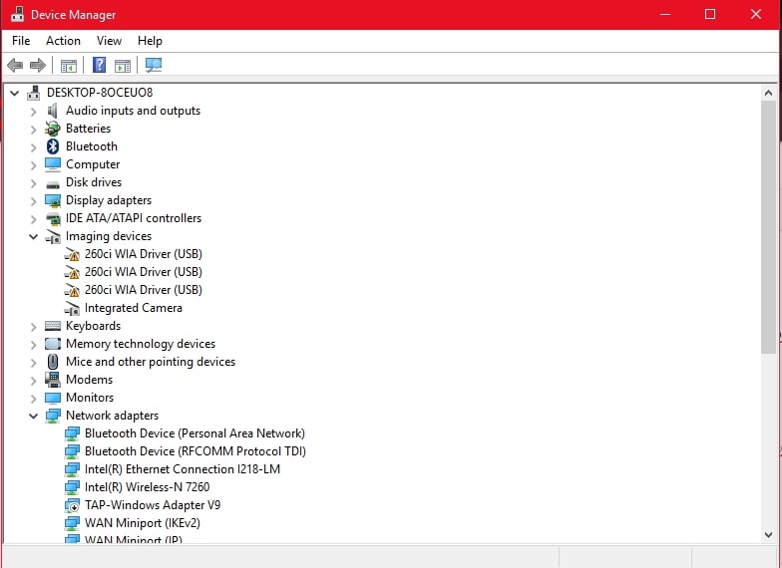The width and height of the screenshot is (782, 568).
Task: Click the Disk drives icon
Action: [52, 183]
